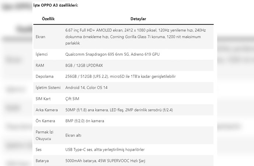Click the Özellik column header

[48, 19]
